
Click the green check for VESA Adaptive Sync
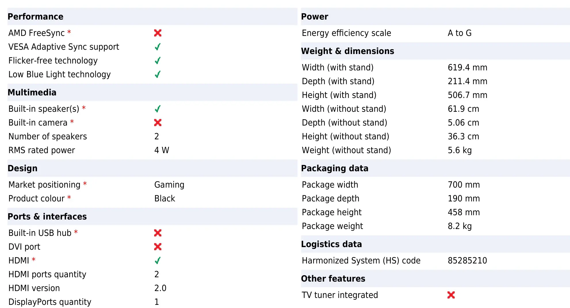click(x=158, y=47)
